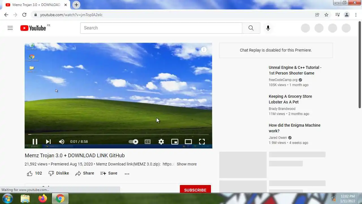The height and width of the screenshot is (204, 362).
Task: Close the Memz Trojan tab
Action: [66, 5]
